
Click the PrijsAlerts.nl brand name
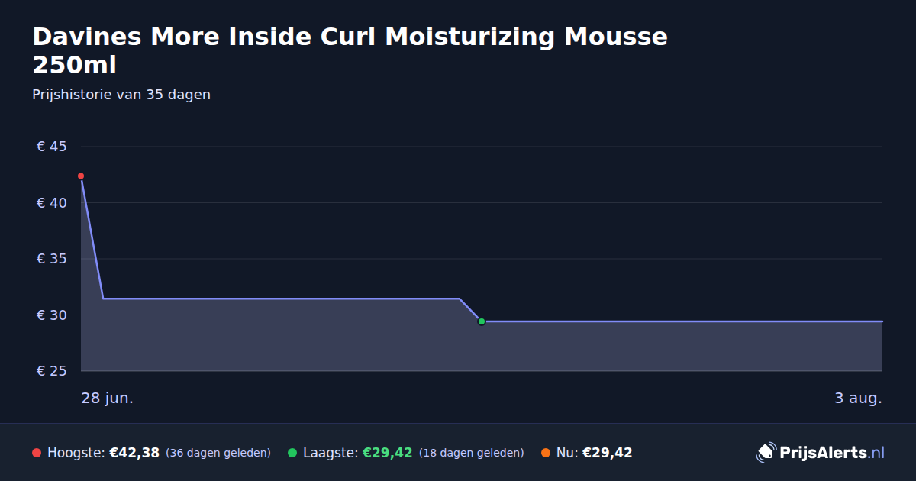point(832,453)
